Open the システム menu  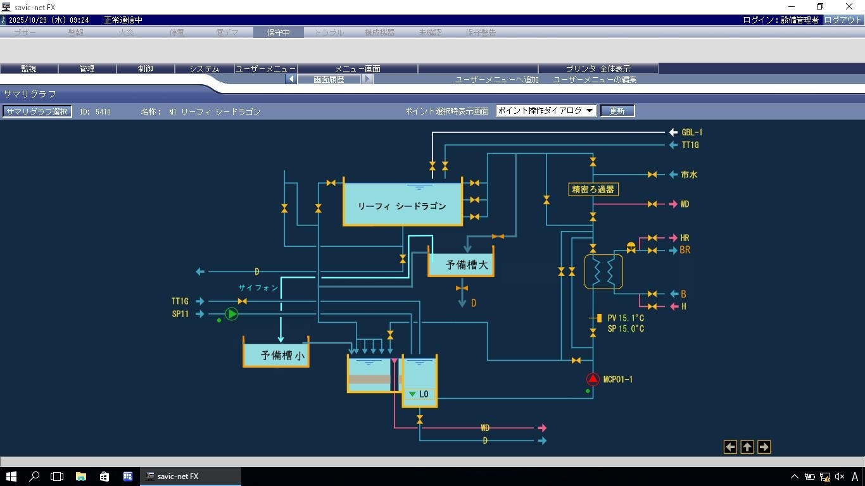click(x=204, y=68)
